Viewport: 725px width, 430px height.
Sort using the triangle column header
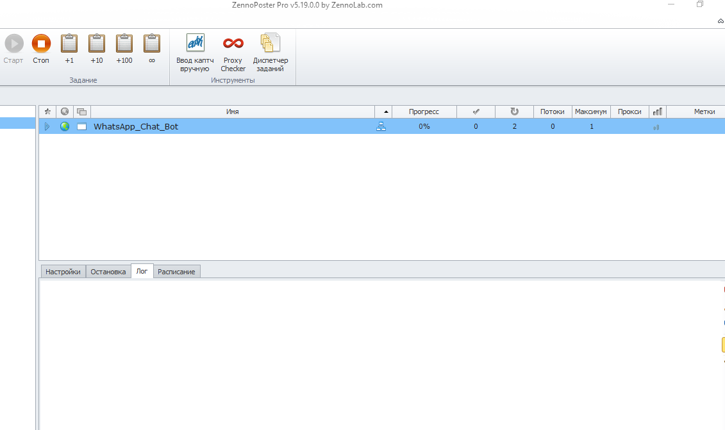pyautogui.click(x=384, y=112)
